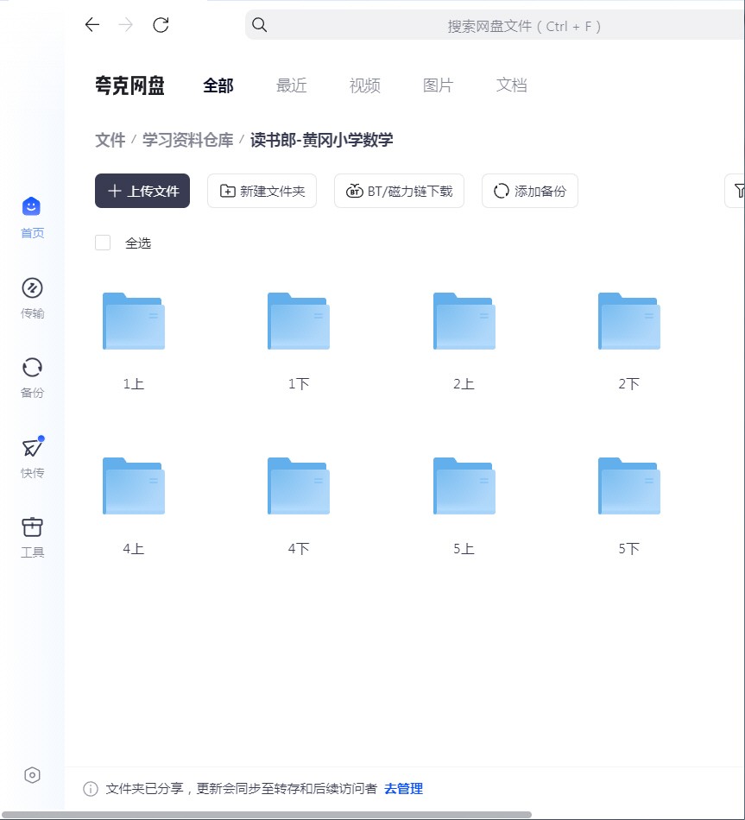Image resolution: width=745 pixels, height=820 pixels.
Task: Click the search magnifier icon
Action: (260, 24)
